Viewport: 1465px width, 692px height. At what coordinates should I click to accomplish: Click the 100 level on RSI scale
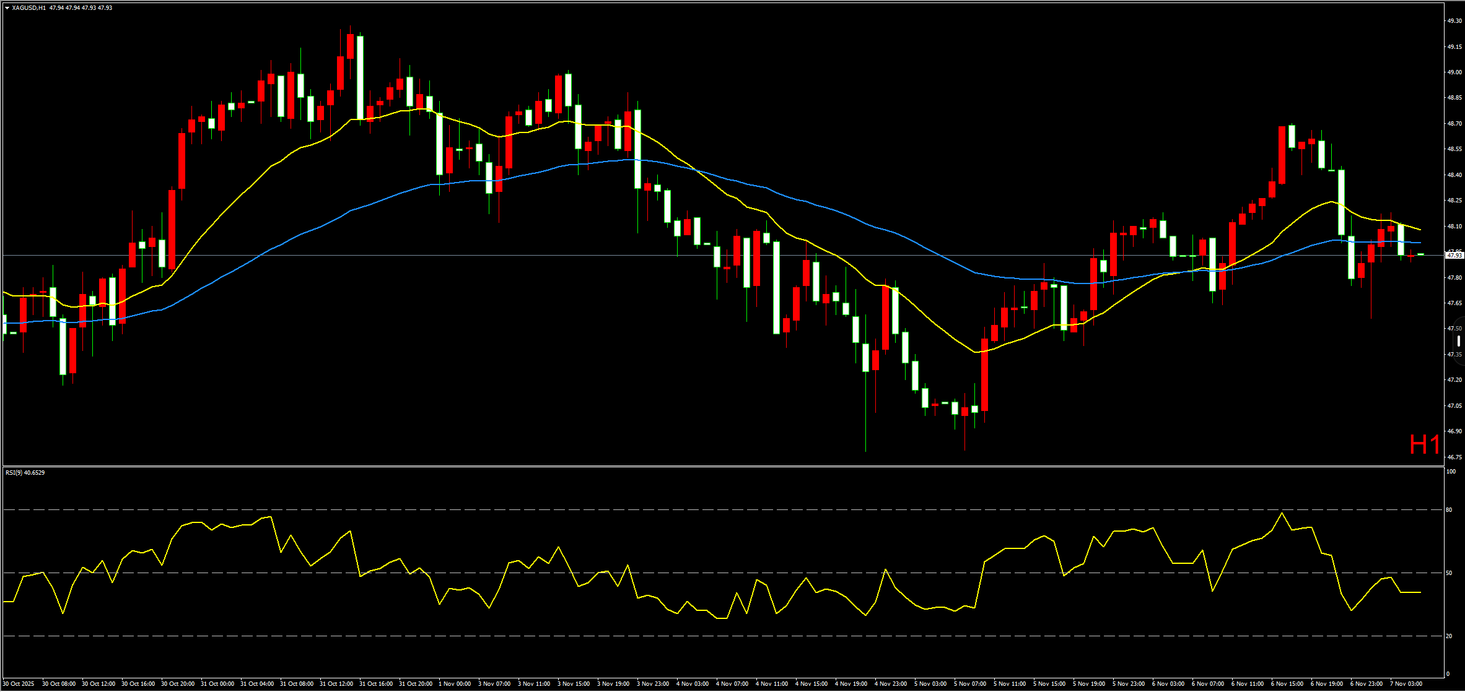coord(1451,472)
